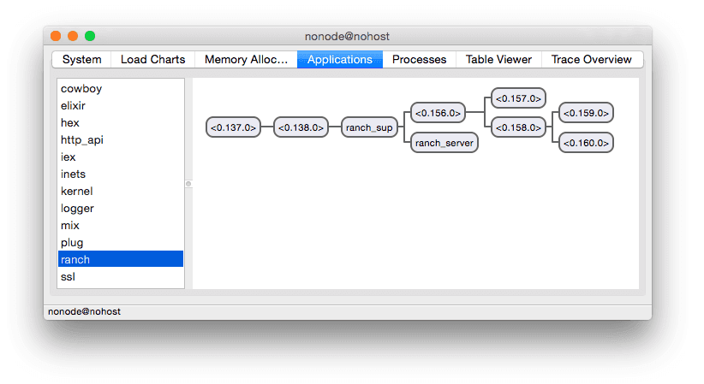Choose http_api from the application list
704x384 pixels.
(82, 139)
